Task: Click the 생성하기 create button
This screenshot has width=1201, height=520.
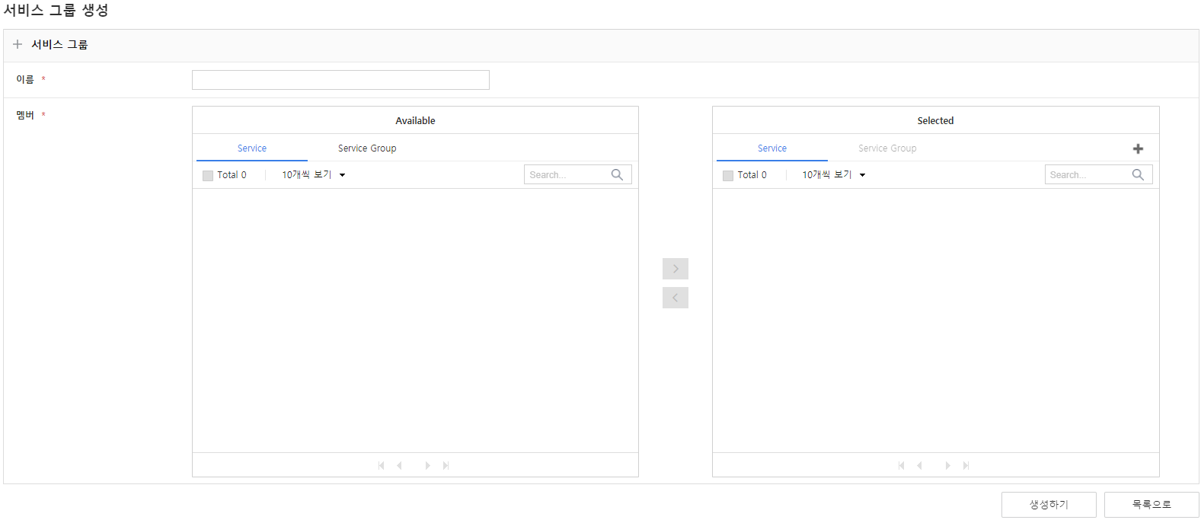Action: [x=1049, y=505]
